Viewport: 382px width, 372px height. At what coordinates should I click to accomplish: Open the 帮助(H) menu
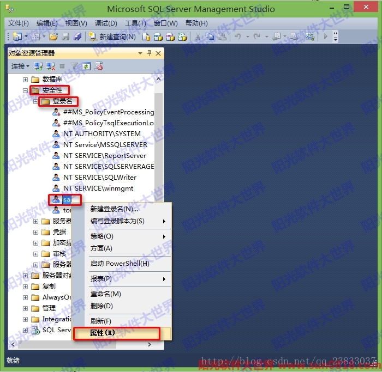pyautogui.click(x=196, y=23)
